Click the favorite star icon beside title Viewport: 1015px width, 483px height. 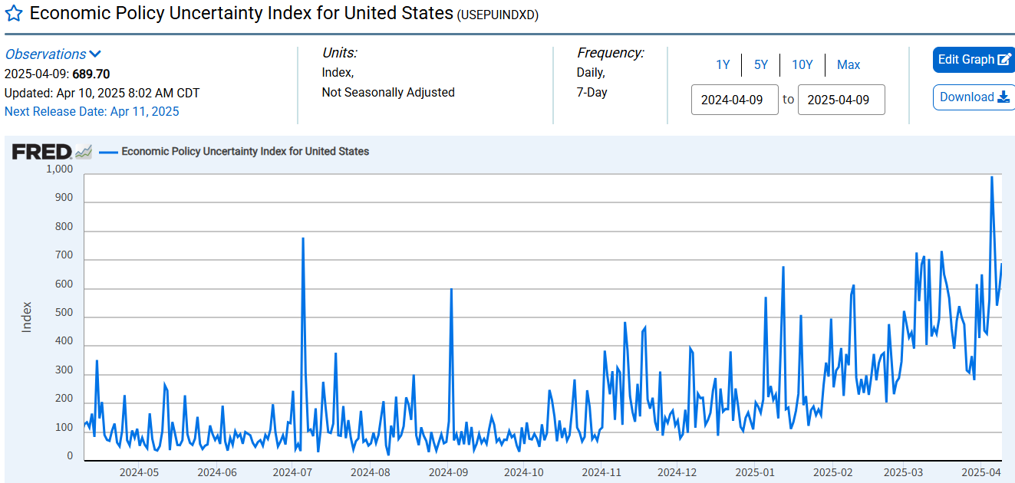point(14,14)
